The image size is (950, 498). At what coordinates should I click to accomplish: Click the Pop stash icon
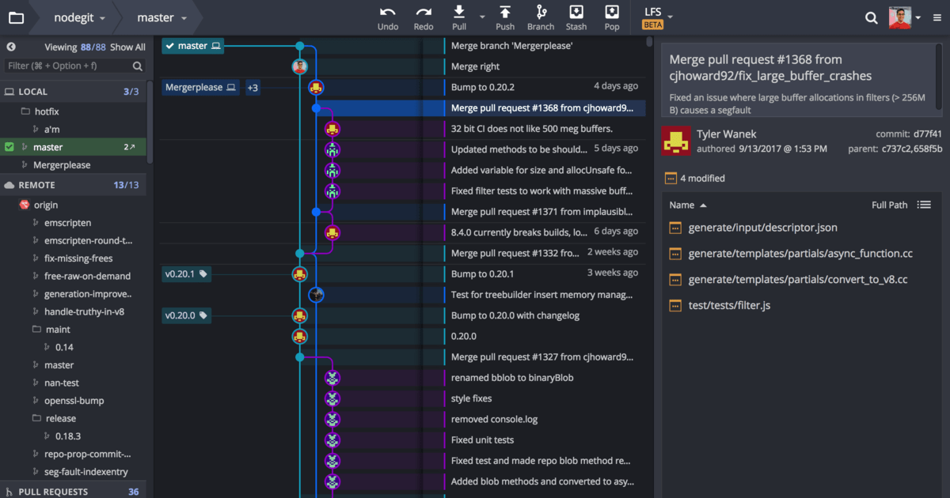click(x=611, y=14)
